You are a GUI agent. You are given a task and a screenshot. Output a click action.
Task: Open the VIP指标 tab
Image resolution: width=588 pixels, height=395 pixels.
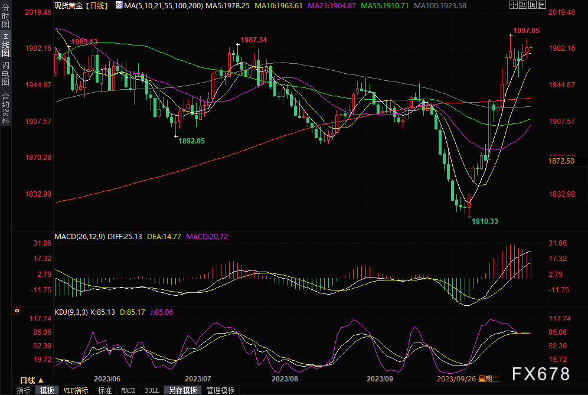[76, 390]
